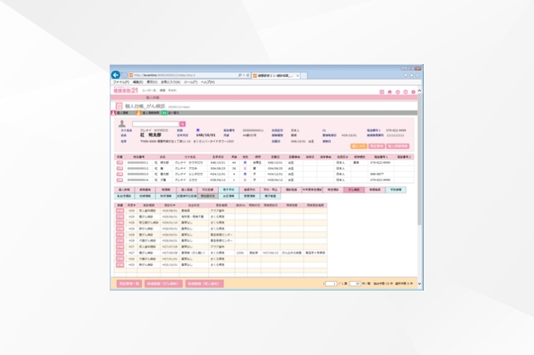
Task: Click the power logout icon in app header
Action: point(397,92)
